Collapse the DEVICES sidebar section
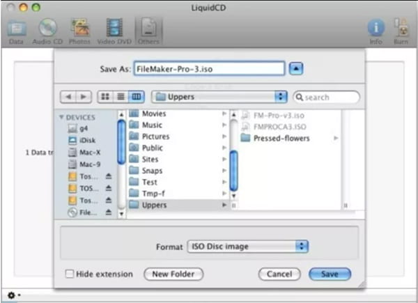The height and width of the screenshot is (303, 418). (x=61, y=117)
